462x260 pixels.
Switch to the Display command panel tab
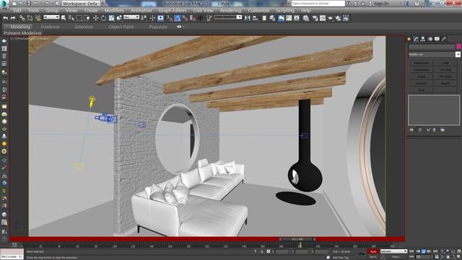point(437,39)
